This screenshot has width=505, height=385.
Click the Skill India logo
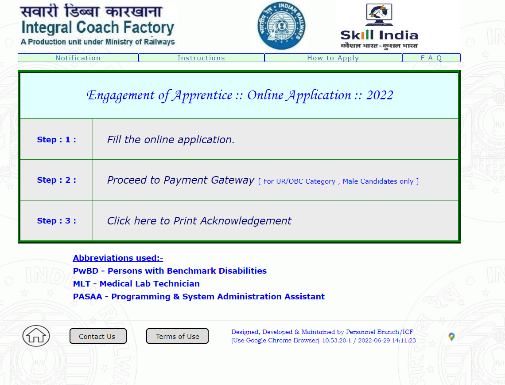click(x=379, y=26)
